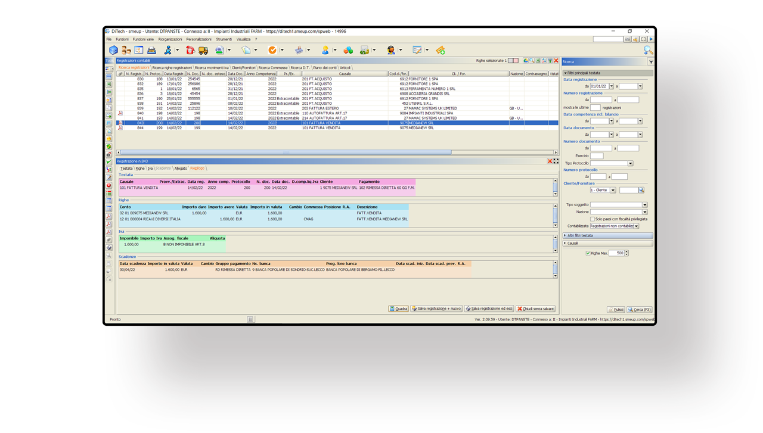Click the 'mostra le ultime' registrazioni input field
The image size is (763, 433).
click(x=595, y=108)
